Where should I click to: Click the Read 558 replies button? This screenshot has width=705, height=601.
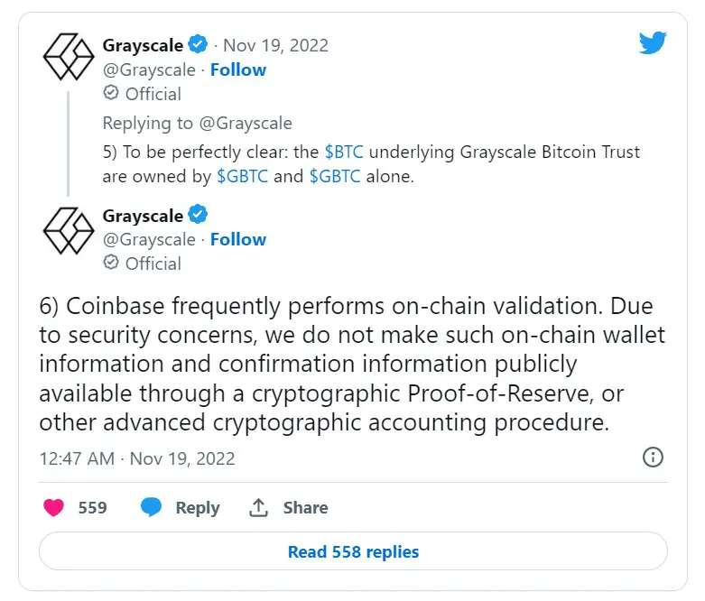coord(353,551)
